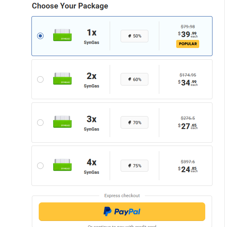Select the 1x SynGas package radio button
This screenshot has height=227, width=225.
tap(40, 36)
